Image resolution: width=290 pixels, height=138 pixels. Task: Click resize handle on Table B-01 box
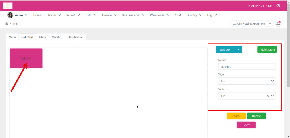click(41, 67)
